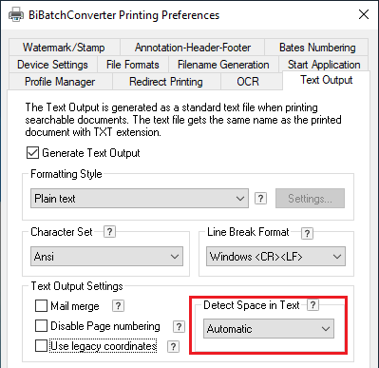
Task: Tick Disable Page numbering
Action: (x=41, y=326)
